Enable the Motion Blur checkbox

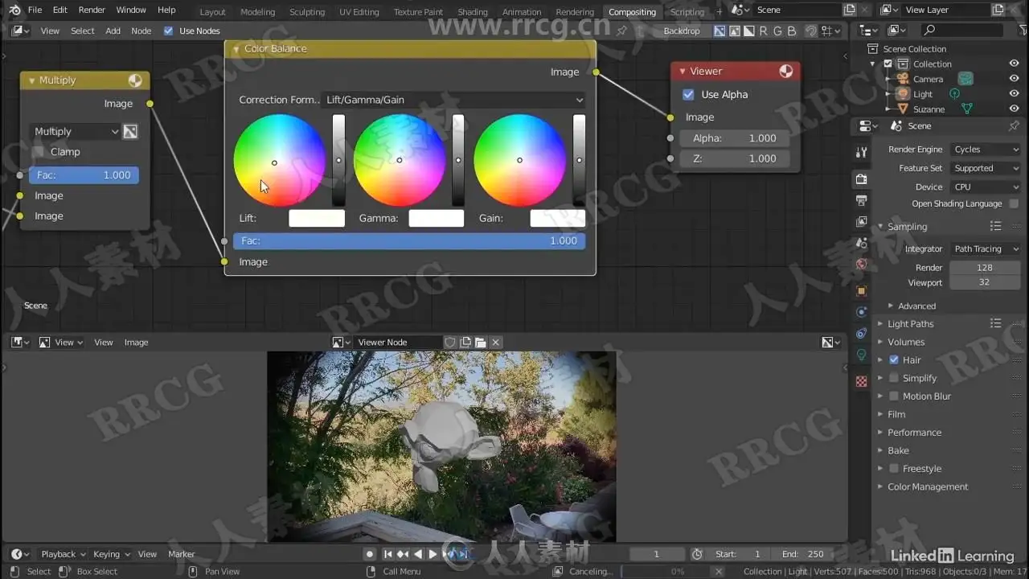(x=894, y=396)
